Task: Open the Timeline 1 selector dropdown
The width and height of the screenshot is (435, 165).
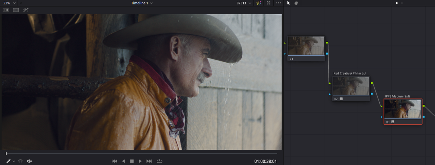Action: click(x=142, y=3)
